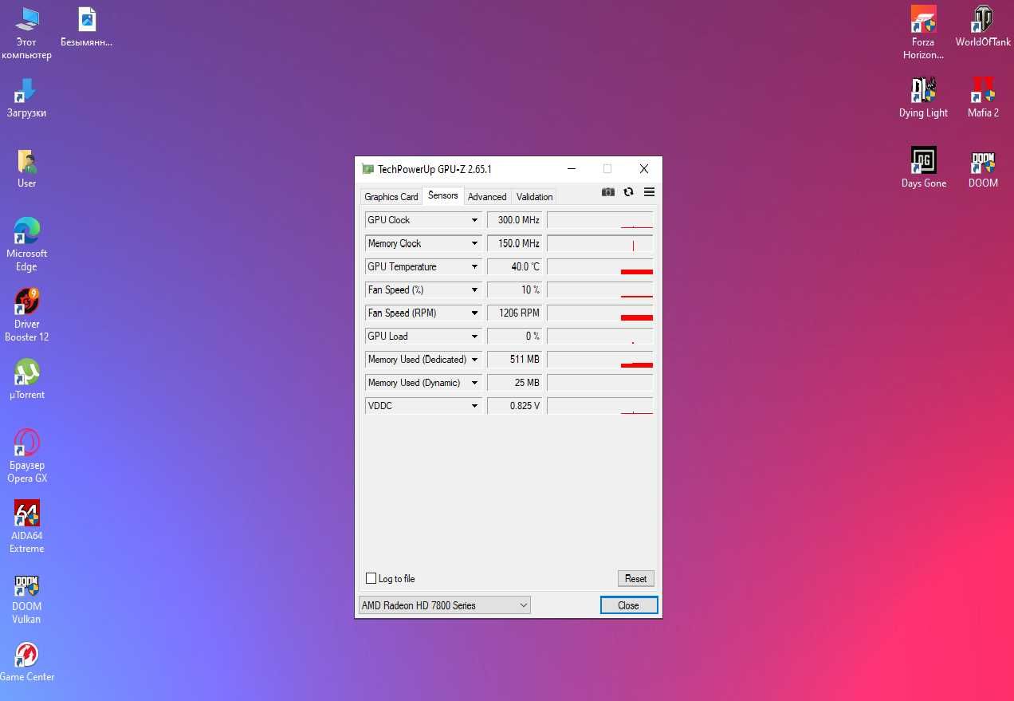Select DOOM Vulkan desktop shortcut
The image size is (1014, 701).
pos(26,597)
